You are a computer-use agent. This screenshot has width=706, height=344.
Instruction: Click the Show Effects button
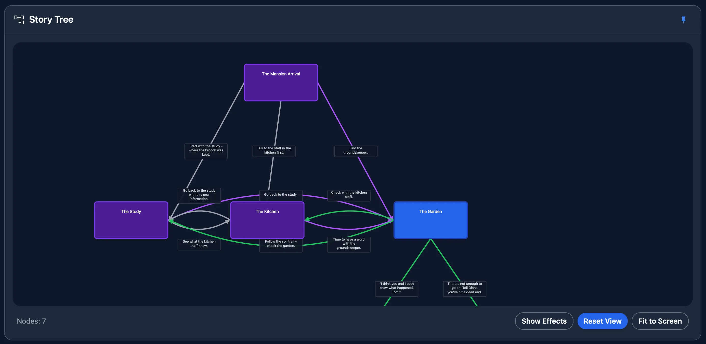tap(544, 321)
